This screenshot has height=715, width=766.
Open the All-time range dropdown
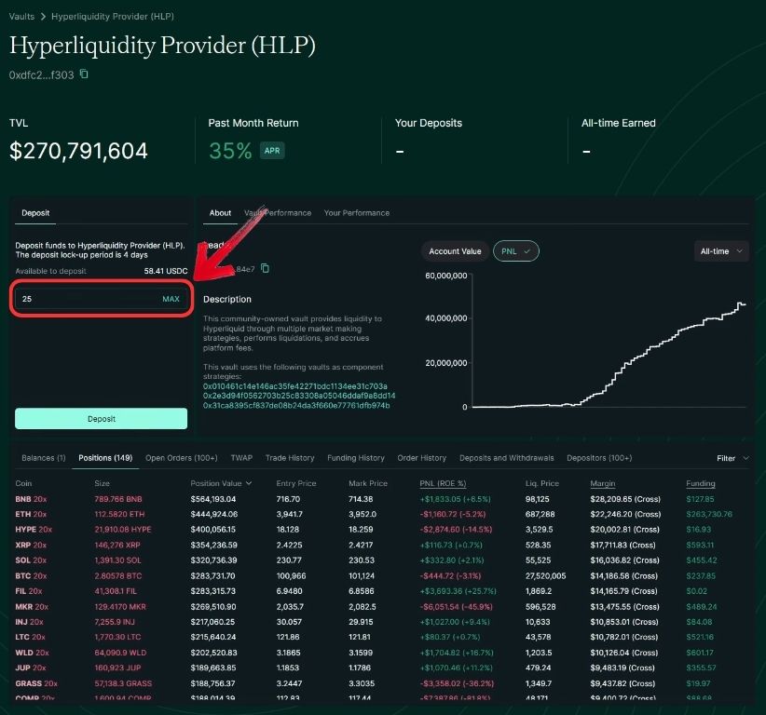pos(721,251)
